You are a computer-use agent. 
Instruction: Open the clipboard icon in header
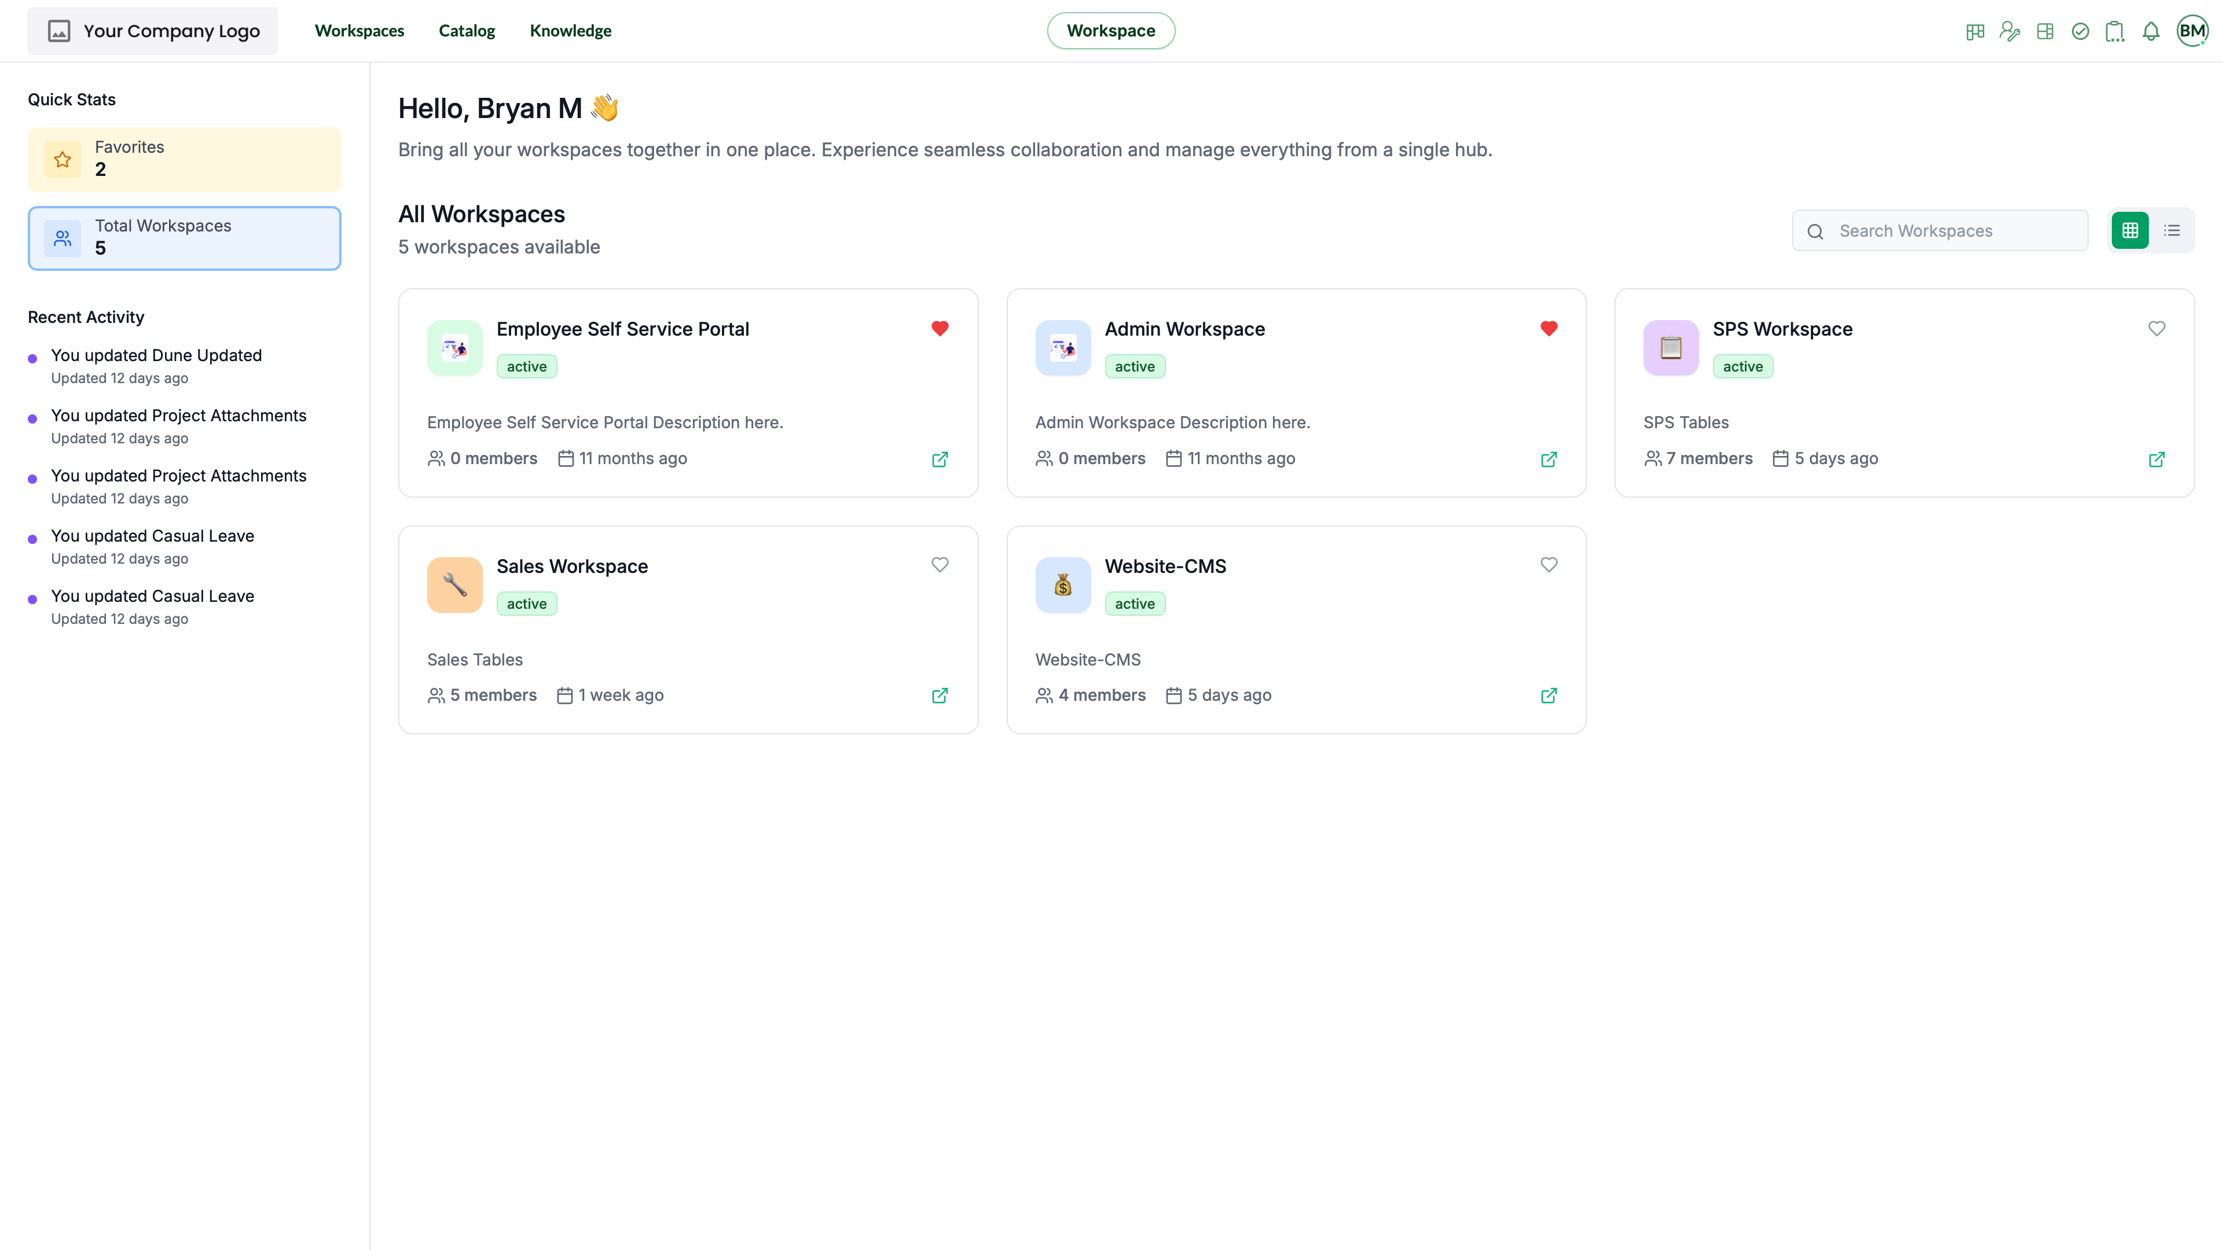pos(2114,32)
